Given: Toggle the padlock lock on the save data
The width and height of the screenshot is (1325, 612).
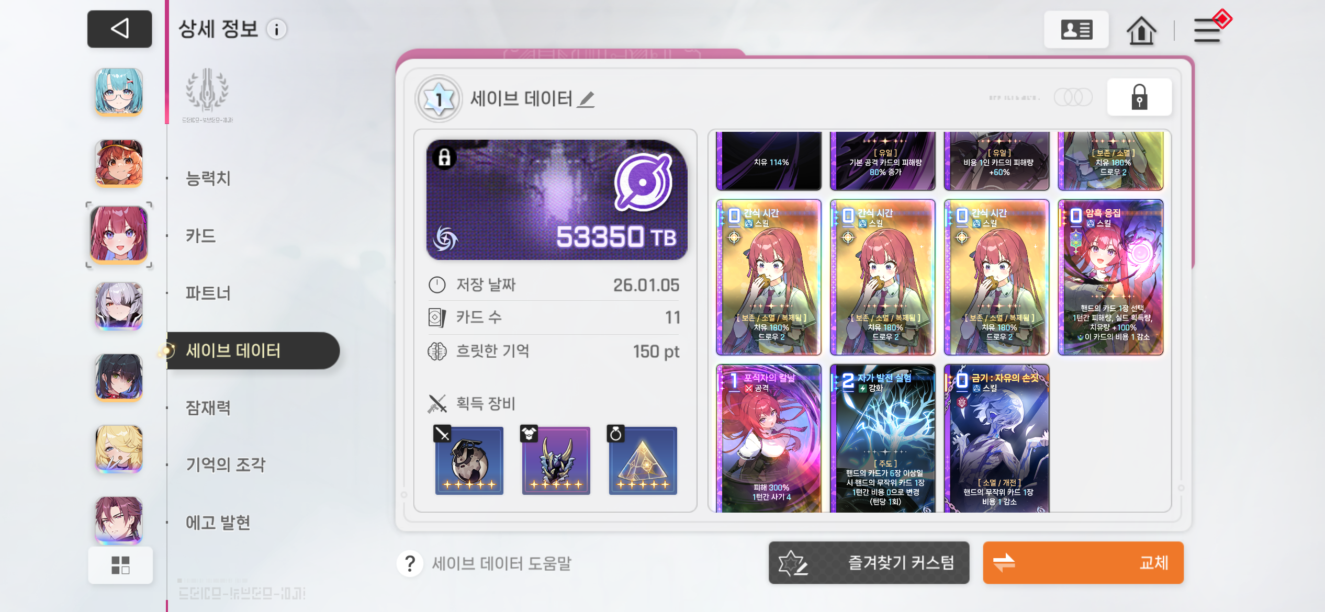Looking at the screenshot, I should coord(1139,97).
